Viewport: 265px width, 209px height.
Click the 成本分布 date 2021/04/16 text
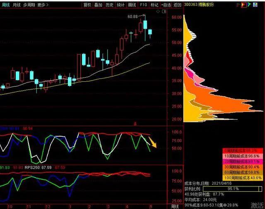click(208, 183)
